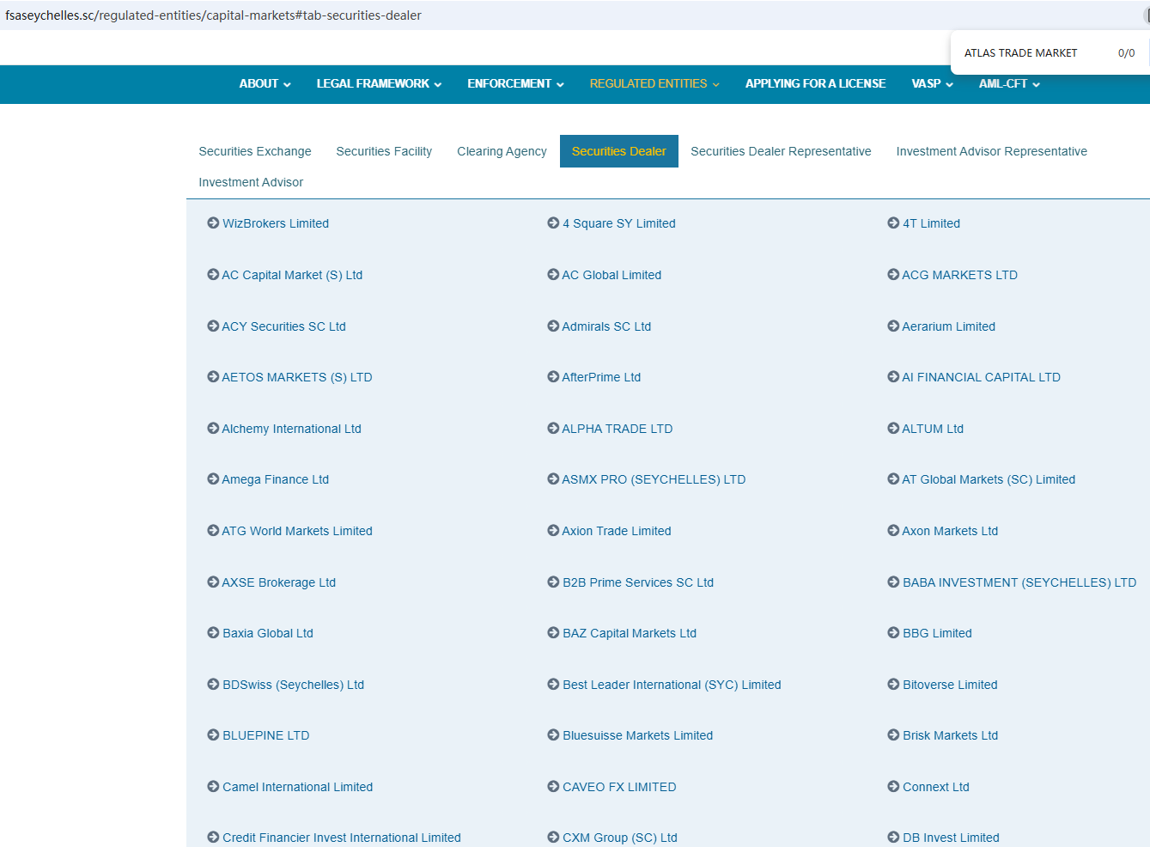This screenshot has width=1150, height=847.
Task: Click the arrow icon beside ATG World Markets Limited
Action: point(213,531)
